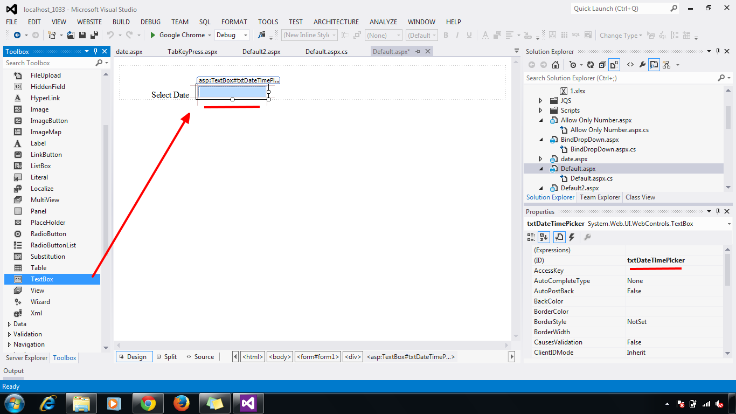Toggle Categorized view in Properties panel

pyautogui.click(x=531, y=237)
